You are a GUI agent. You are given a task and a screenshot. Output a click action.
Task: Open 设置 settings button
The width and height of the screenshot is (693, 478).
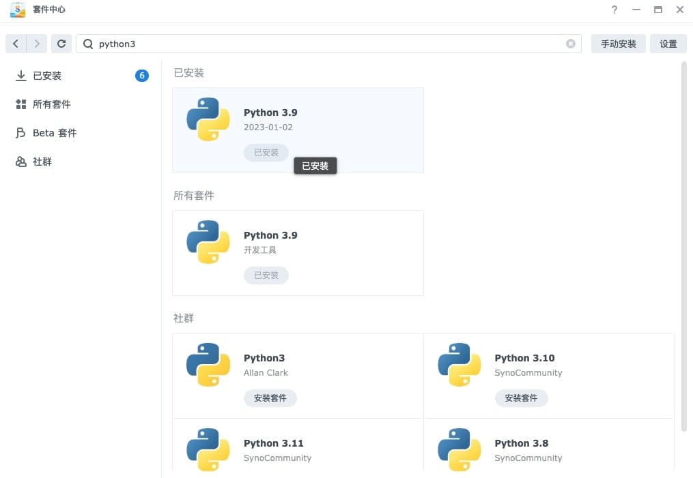click(668, 44)
